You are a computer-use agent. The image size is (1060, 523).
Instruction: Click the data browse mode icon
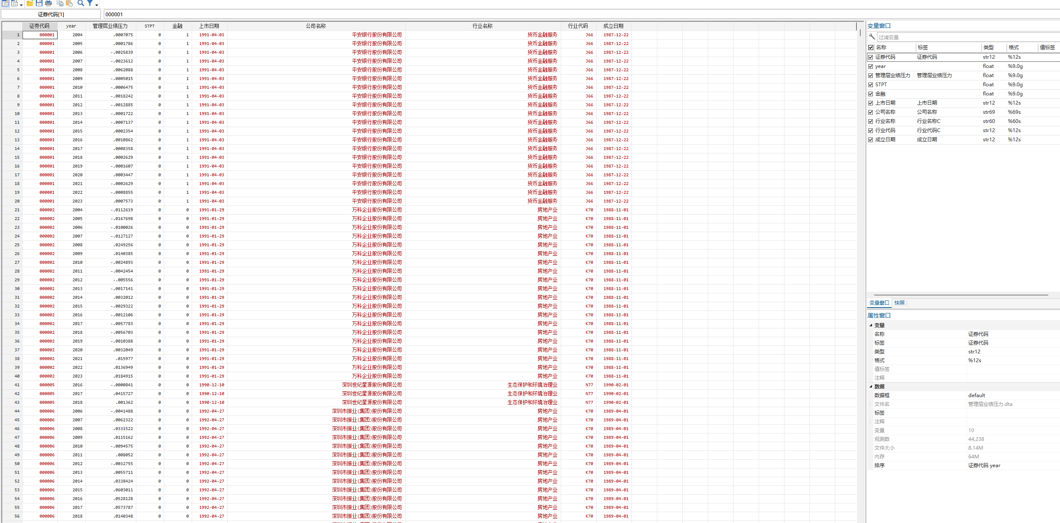tap(15, 3)
